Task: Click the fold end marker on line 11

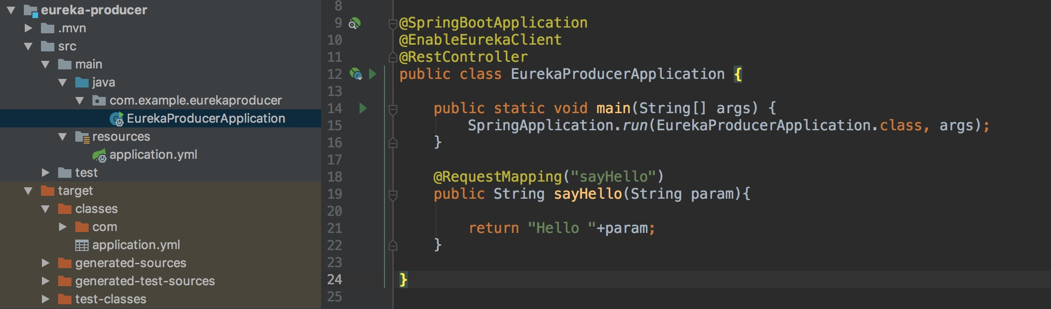Action: click(393, 58)
